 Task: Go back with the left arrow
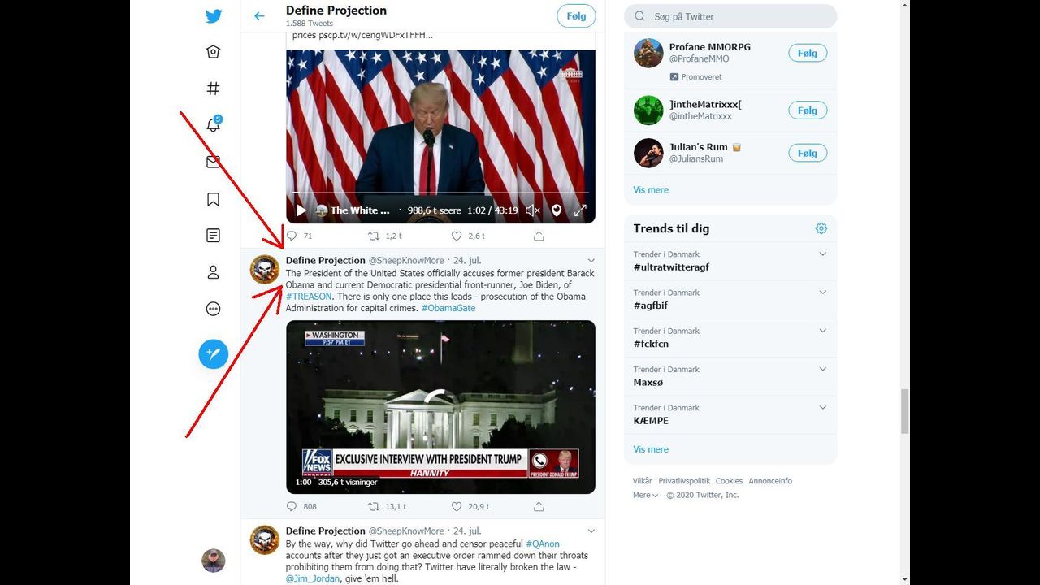[259, 16]
